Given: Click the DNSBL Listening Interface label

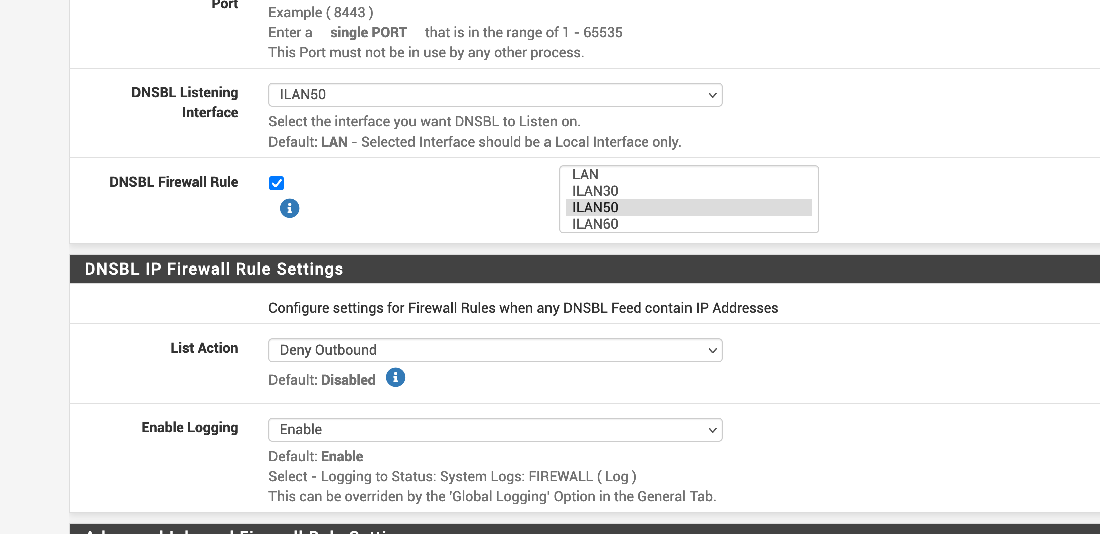Looking at the screenshot, I should 185,102.
